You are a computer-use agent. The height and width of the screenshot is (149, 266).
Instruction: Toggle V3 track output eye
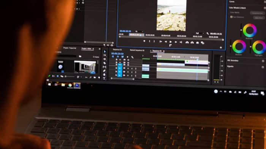tap(128, 60)
